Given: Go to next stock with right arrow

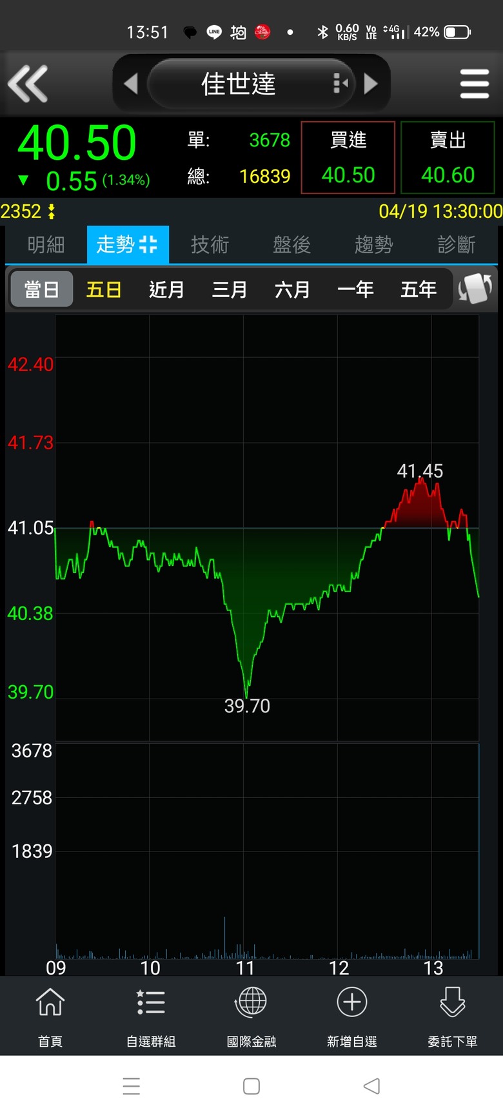Looking at the screenshot, I should click(x=371, y=84).
